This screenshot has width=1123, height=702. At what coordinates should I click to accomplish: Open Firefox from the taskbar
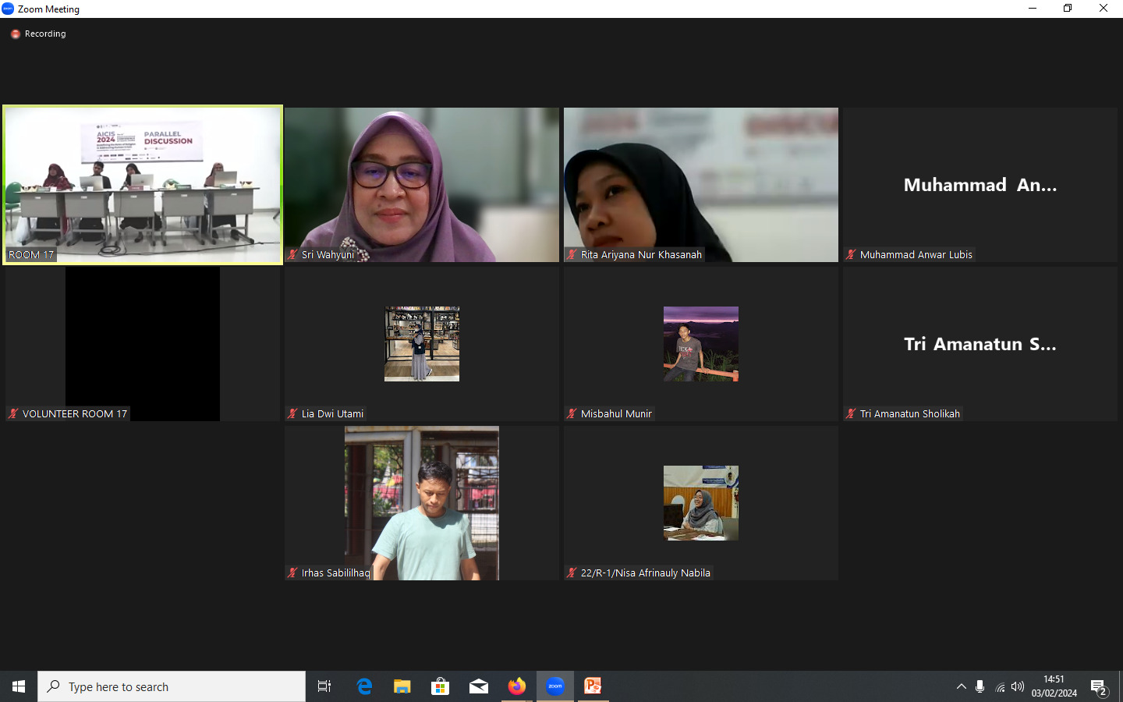tap(517, 686)
